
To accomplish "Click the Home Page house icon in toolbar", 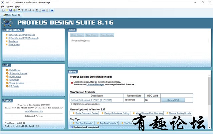I will (x=19, y=10).
